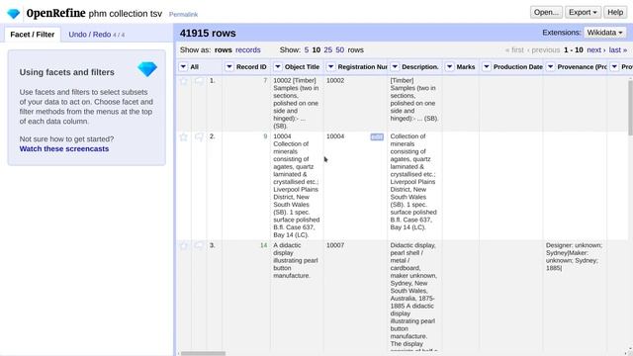This screenshot has height=356, width=633.
Task: Jump to the last page of rows
Action: [617, 50]
